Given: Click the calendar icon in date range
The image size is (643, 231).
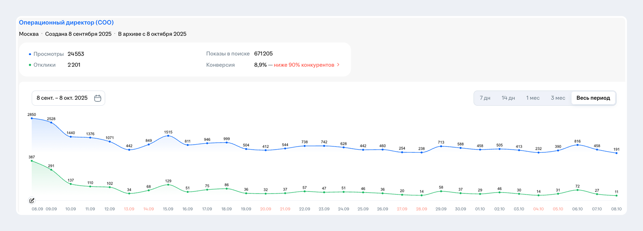Looking at the screenshot, I should (98, 98).
